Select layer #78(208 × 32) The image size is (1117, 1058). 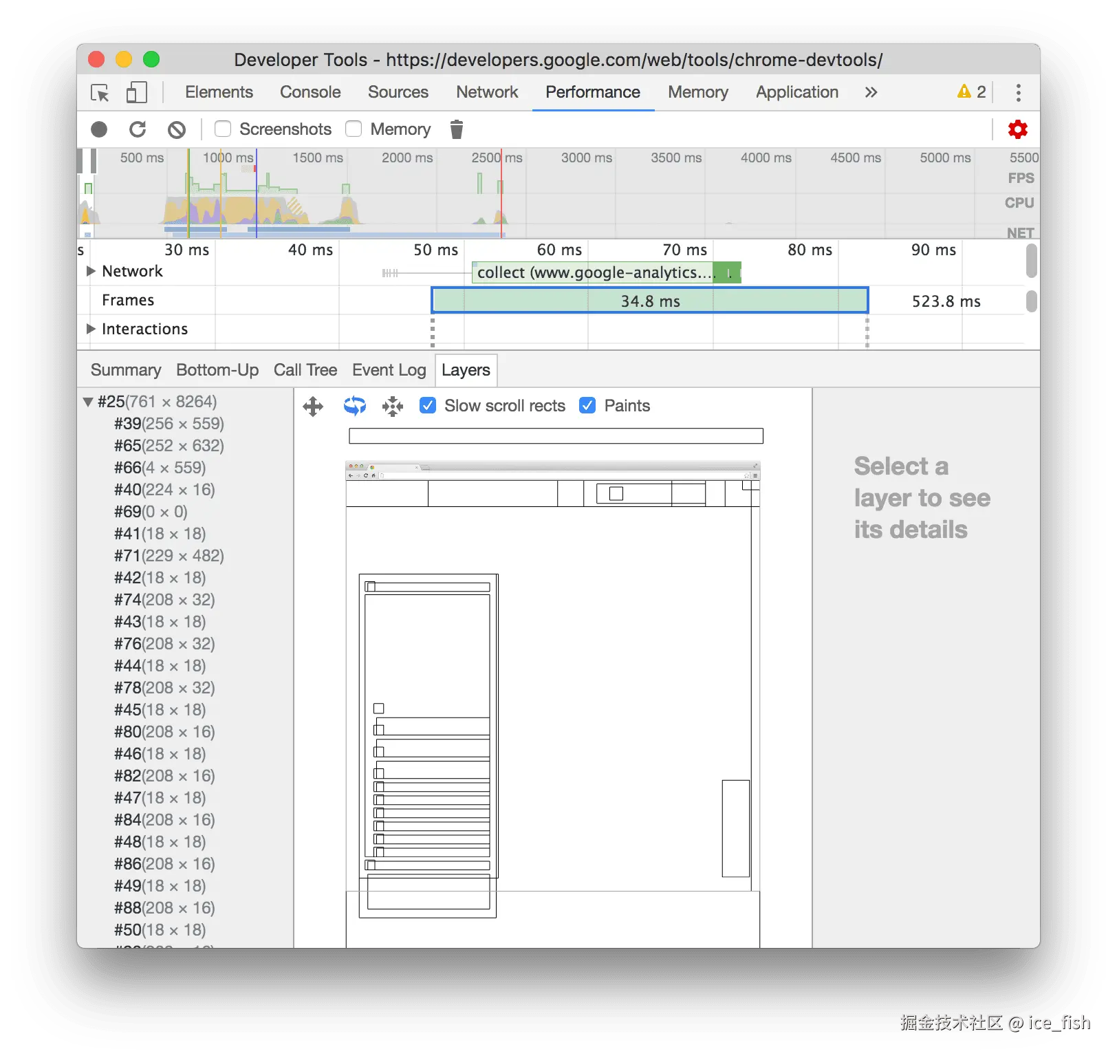tap(164, 688)
